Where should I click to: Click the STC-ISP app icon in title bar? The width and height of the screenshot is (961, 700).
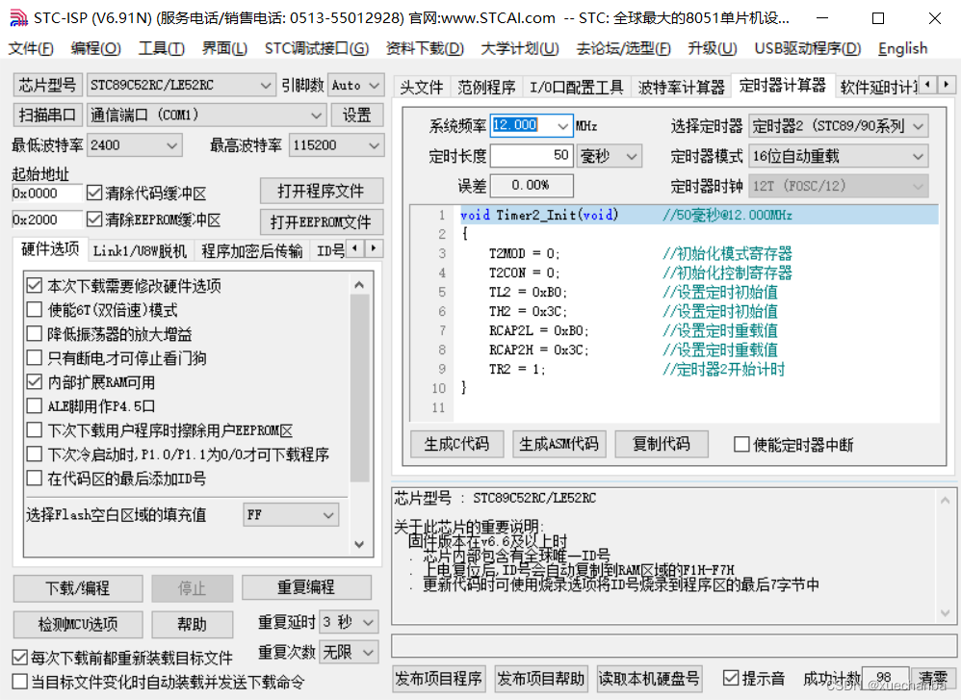coord(18,17)
